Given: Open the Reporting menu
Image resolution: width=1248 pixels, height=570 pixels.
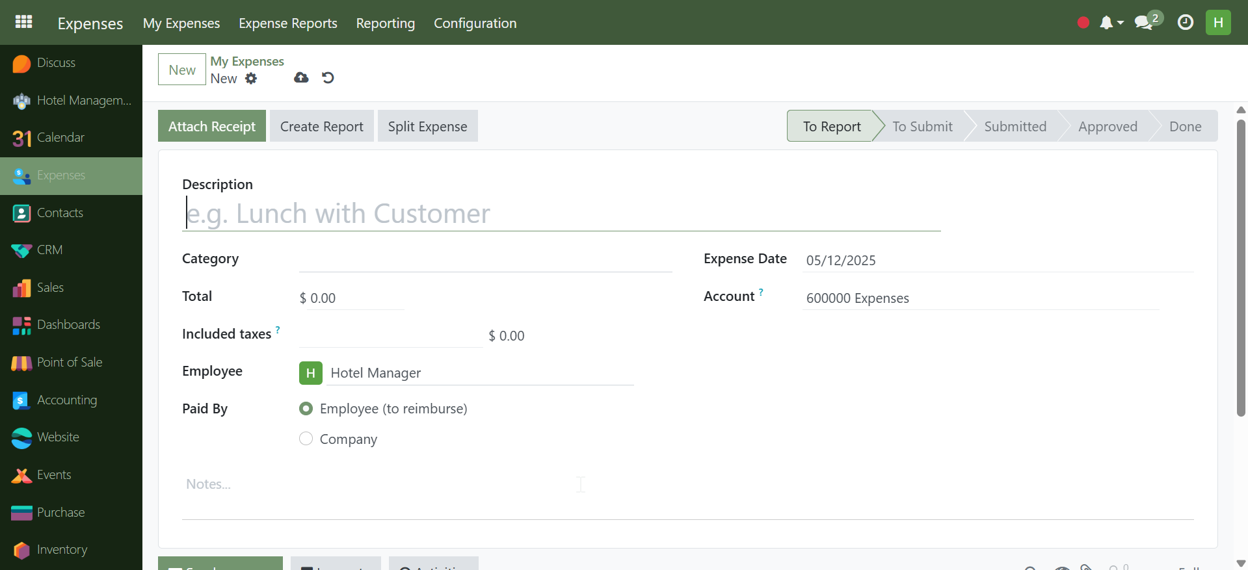Looking at the screenshot, I should (x=385, y=23).
